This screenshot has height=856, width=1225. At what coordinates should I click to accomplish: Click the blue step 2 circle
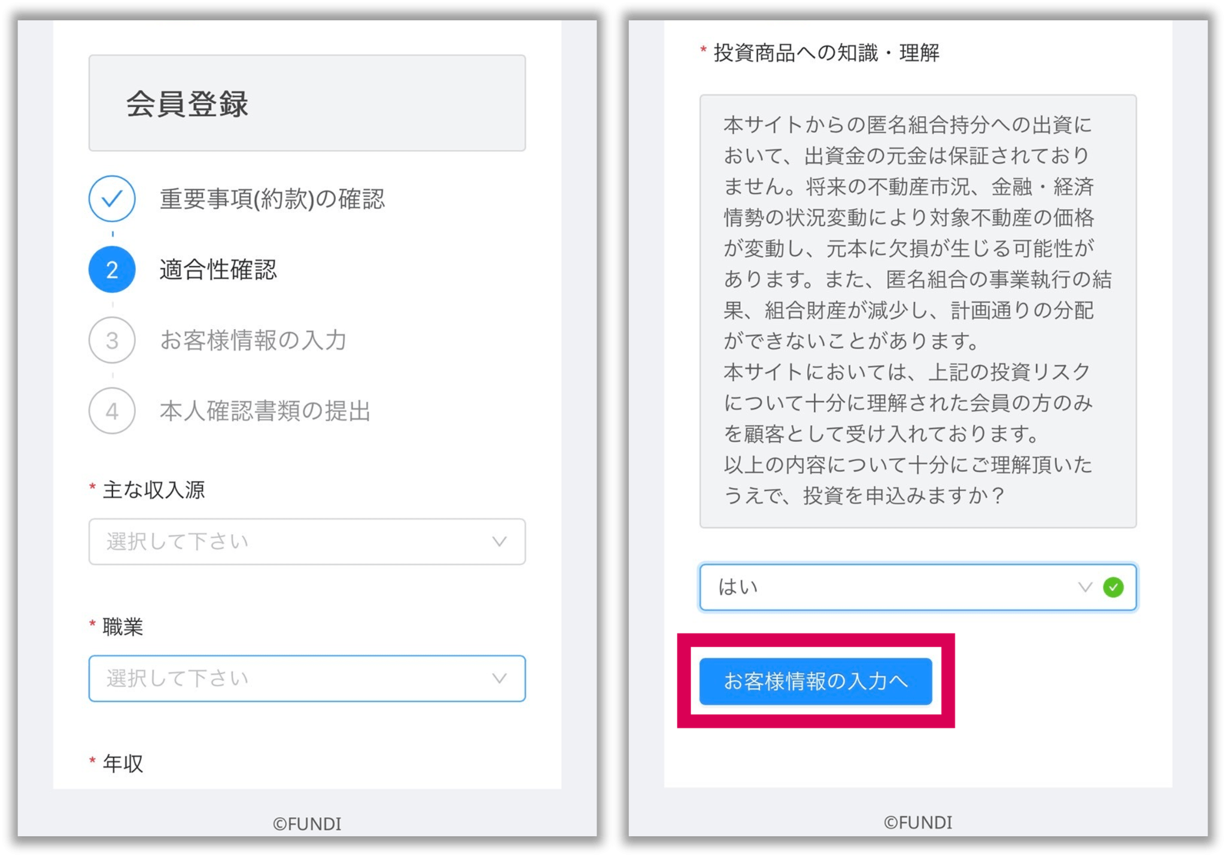[112, 269]
